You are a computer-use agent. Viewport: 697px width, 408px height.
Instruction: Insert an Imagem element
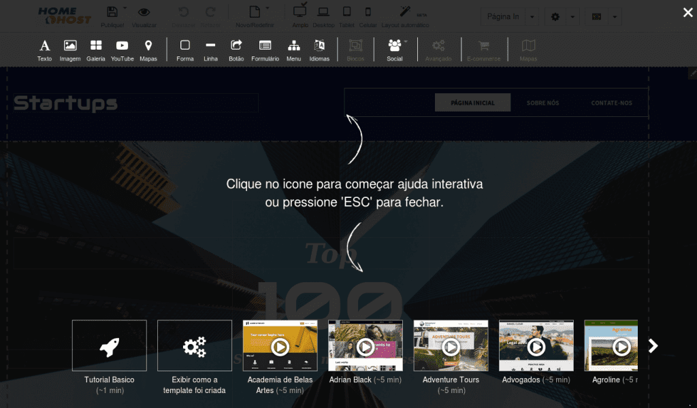pos(70,50)
